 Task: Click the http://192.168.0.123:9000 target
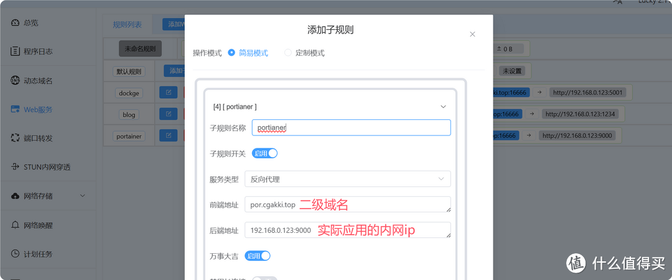[577, 135]
